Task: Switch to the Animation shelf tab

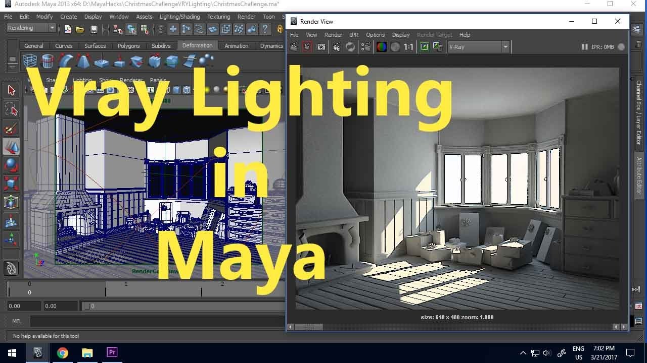Action: [237, 46]
